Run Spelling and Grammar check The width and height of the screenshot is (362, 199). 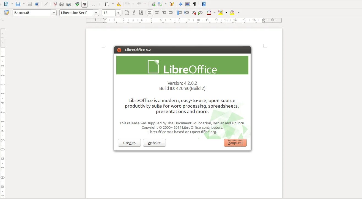pyautogui.click(x=77, y=4)
